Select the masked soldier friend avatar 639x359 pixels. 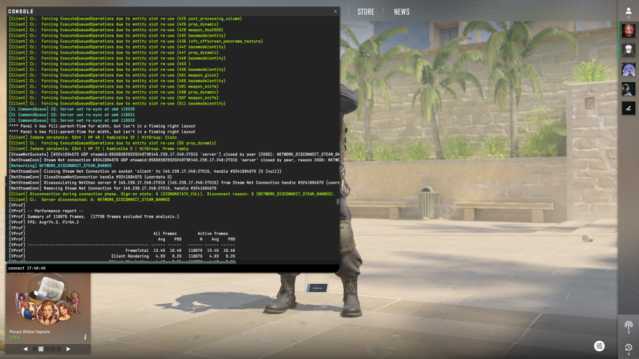click(628, 89)
